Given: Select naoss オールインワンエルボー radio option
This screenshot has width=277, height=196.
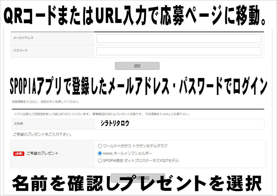Looking at the screenshot, I should click(x=100, y=153).
